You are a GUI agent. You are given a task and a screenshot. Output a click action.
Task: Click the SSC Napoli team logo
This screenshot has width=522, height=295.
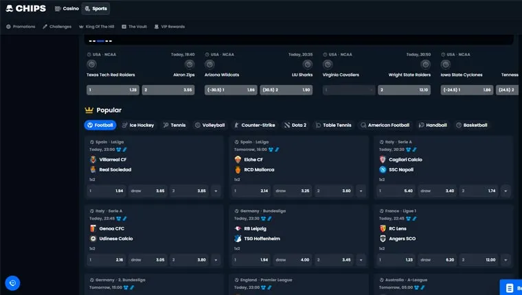coord(383,169)
